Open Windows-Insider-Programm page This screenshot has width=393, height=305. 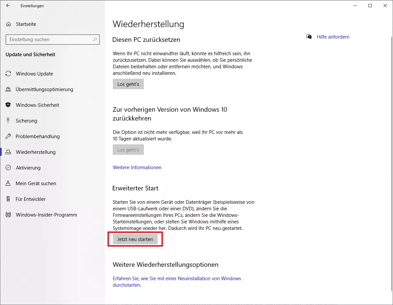click(x=46, y=215)
